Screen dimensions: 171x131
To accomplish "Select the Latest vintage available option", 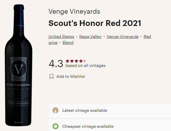I will 85,110.
